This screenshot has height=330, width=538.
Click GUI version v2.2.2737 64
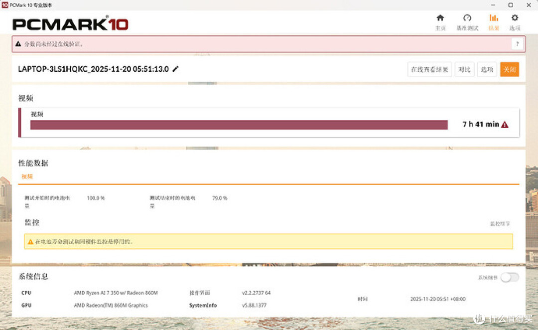(256, 293)
